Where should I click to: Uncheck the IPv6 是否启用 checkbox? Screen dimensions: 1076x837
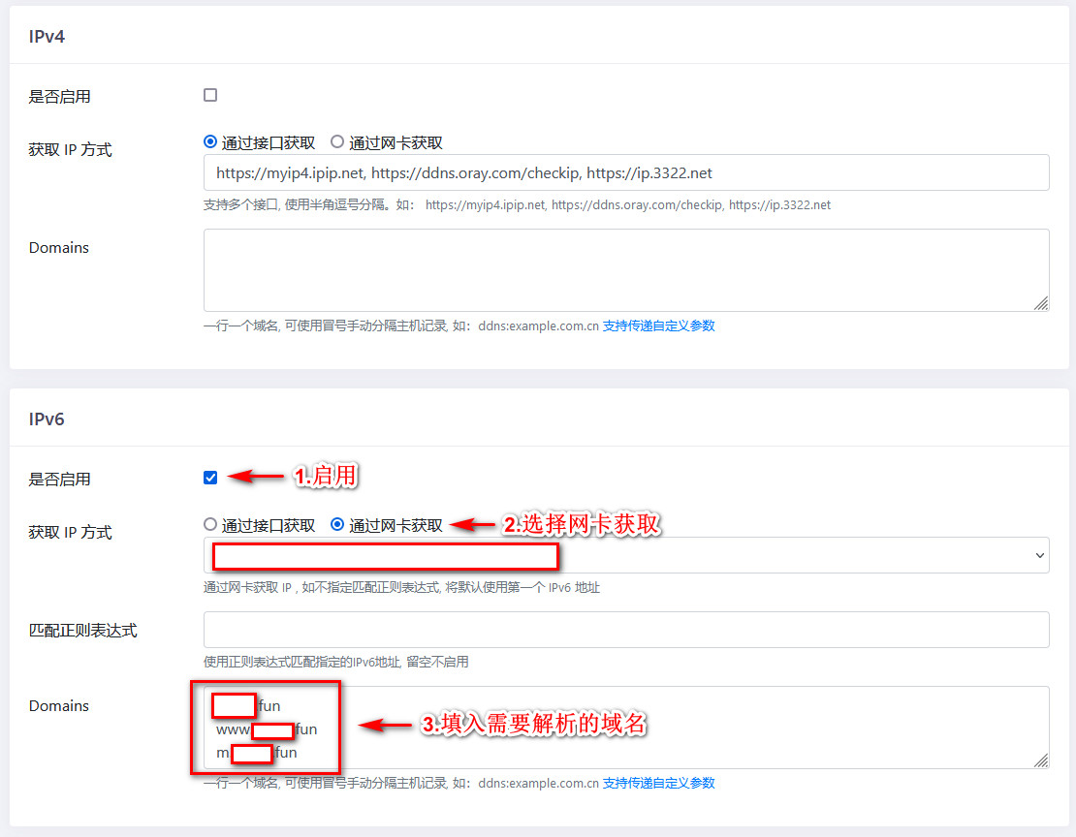coord(210,477)
